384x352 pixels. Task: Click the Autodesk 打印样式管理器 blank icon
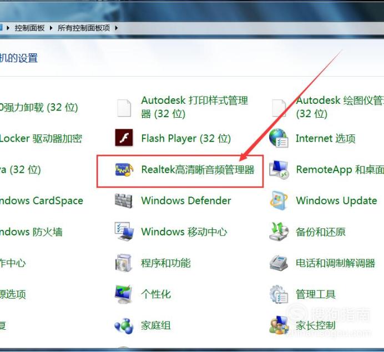coord(124,108)
